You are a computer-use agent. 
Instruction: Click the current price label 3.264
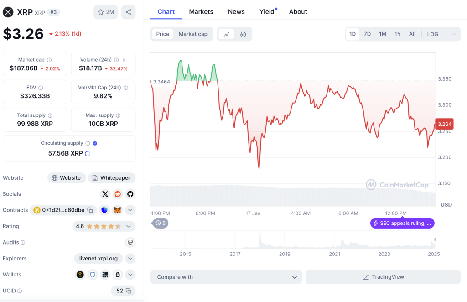[444, 124]
